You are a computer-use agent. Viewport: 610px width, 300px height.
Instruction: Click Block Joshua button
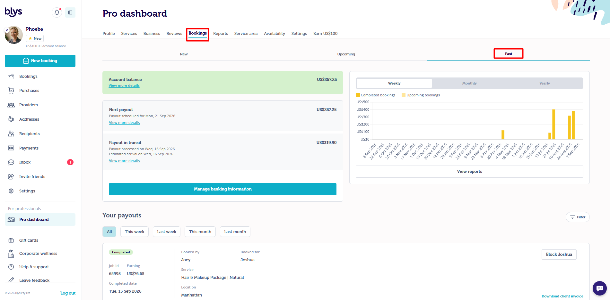559,255
